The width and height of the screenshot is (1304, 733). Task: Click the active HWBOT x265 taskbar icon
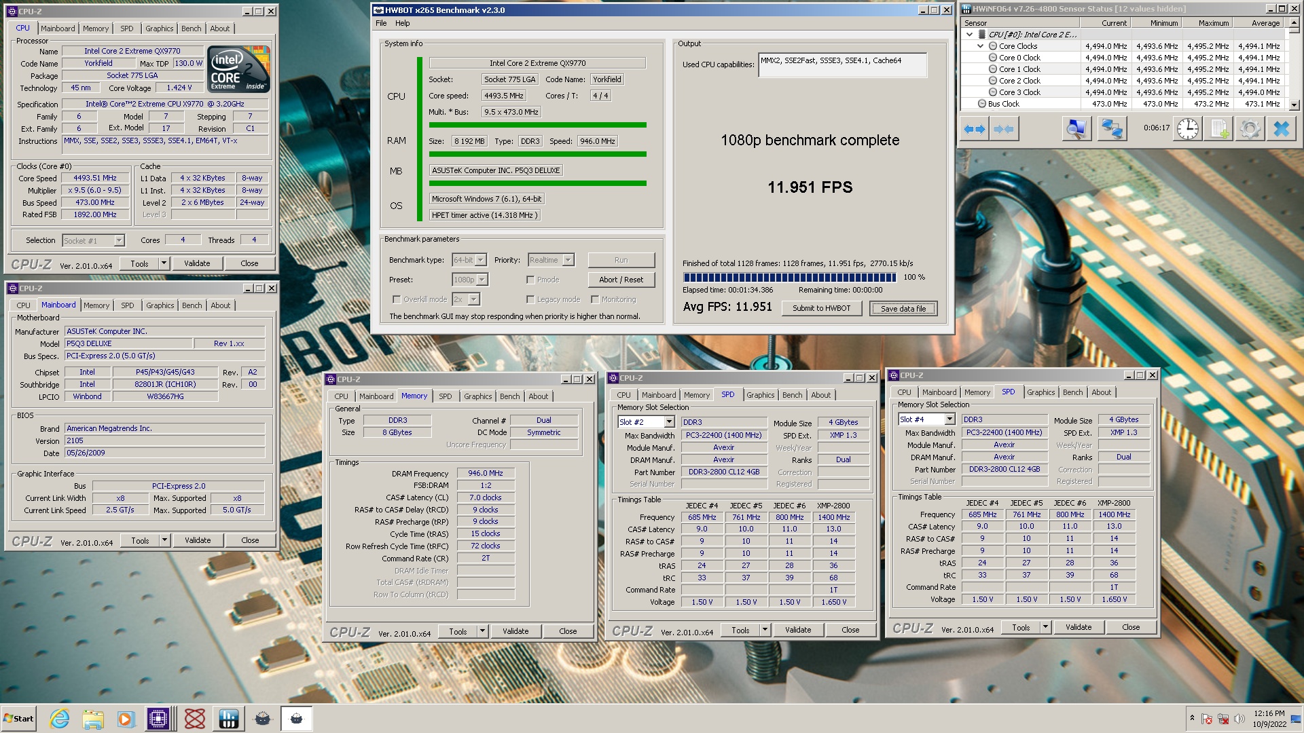[296, 719]
